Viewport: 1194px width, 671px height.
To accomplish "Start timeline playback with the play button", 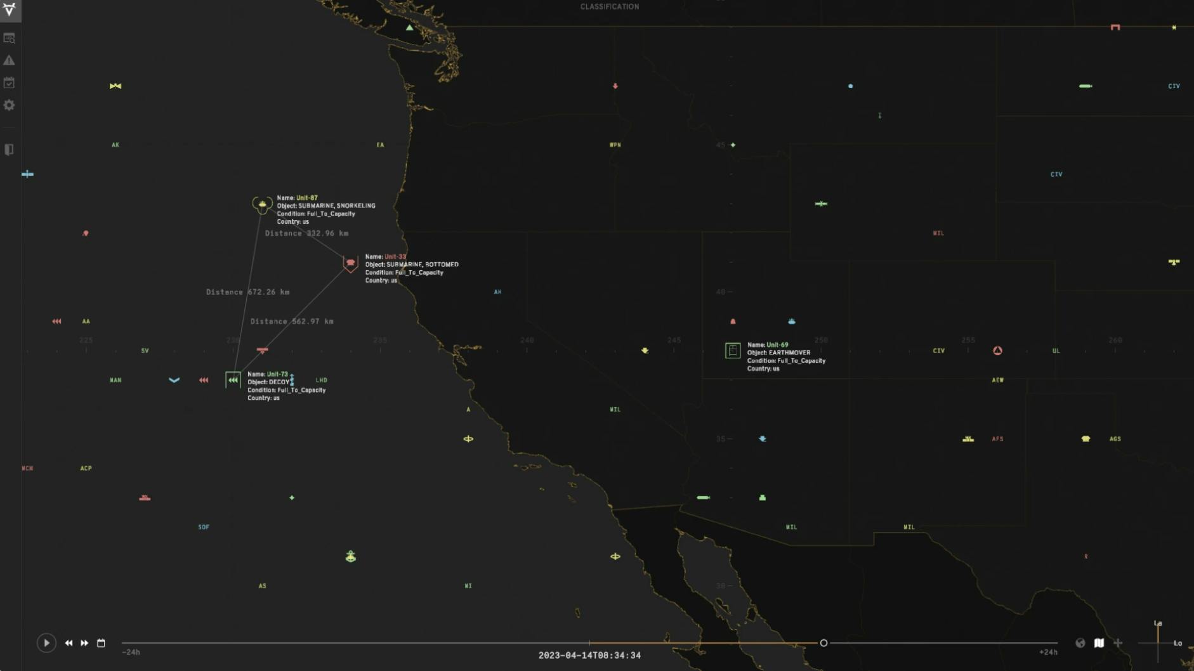I will click(46, 643).
